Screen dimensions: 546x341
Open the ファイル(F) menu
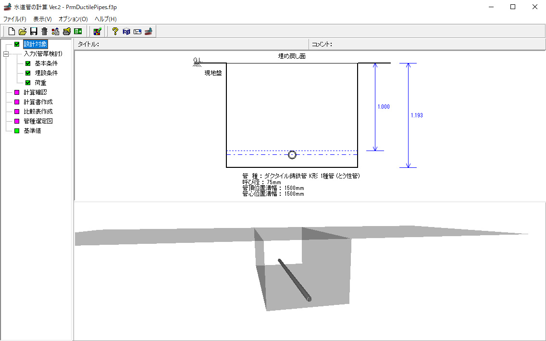[14, 19]
